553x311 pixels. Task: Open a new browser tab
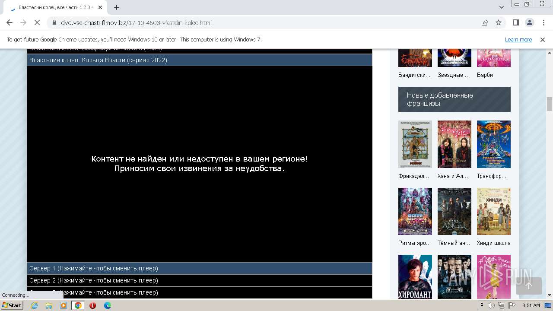click(117, 7)
